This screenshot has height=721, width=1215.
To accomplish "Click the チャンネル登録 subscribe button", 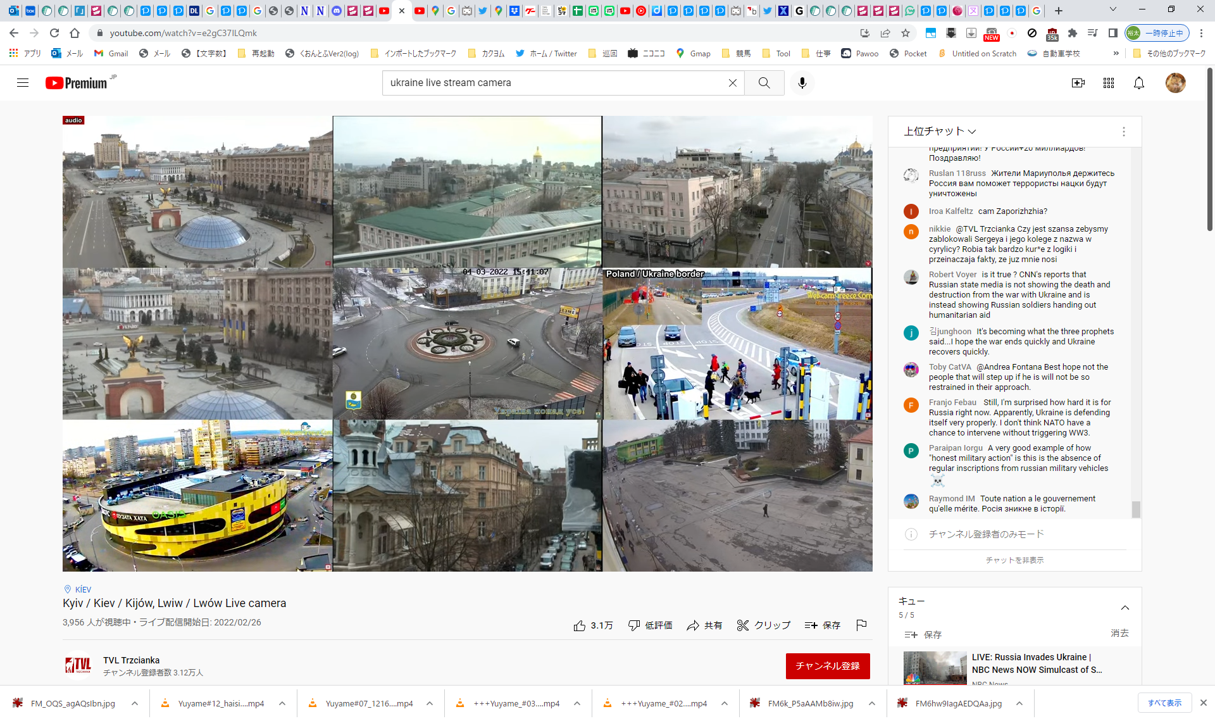I will point(827,666).
